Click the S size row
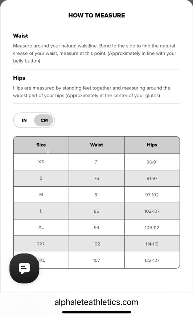This screenshot has width=193, height=317. (x=41, y=178)
